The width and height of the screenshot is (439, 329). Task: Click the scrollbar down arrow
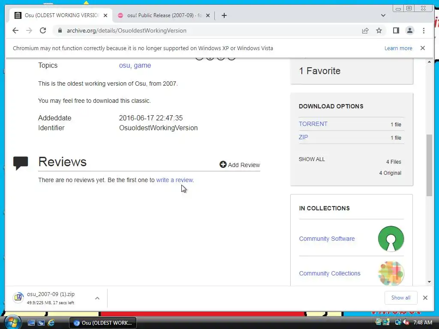429,282
